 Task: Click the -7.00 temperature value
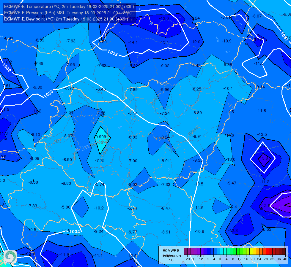pyautogui.click(x=133, y=161)
